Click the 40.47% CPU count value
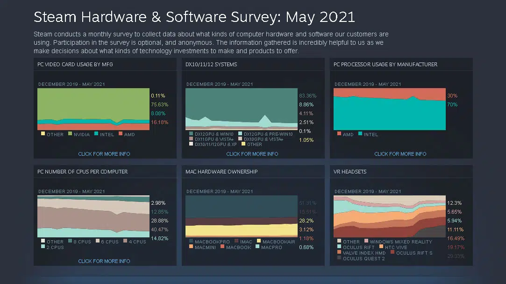The height and width of the screenshot is (284, 506). (159, 229)
